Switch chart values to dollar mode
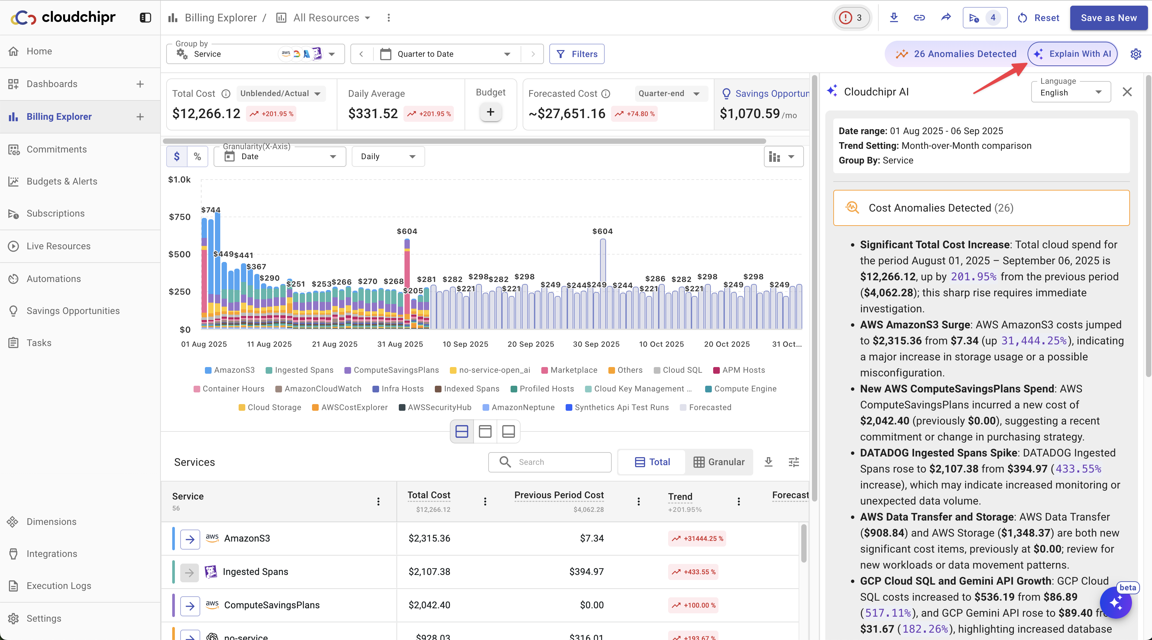Image resolution: width=1152 pixels, height=640 pixels. click(177, 156)
